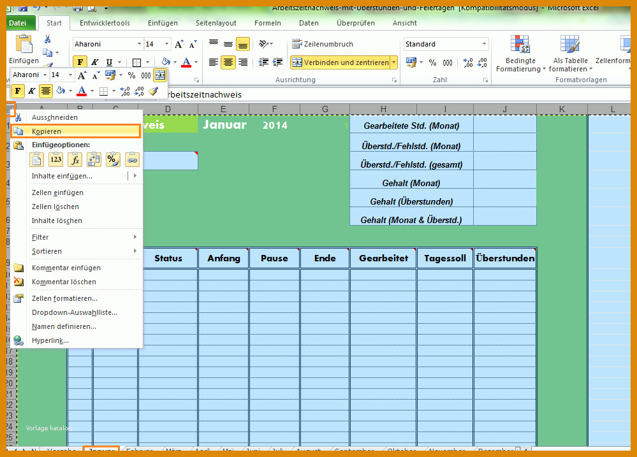Open ribbon underline style dropdown arrow
Image resolution: width=637 pixels, height=457 pixels.
click(x=120, y=62)
